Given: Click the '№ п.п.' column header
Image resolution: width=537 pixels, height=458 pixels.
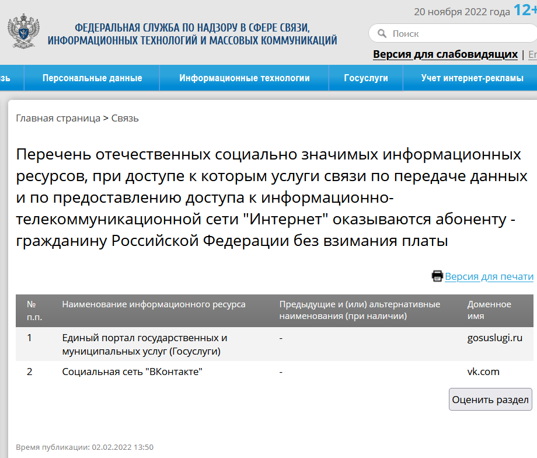Looking at the screenshot, I should point(34,311).
